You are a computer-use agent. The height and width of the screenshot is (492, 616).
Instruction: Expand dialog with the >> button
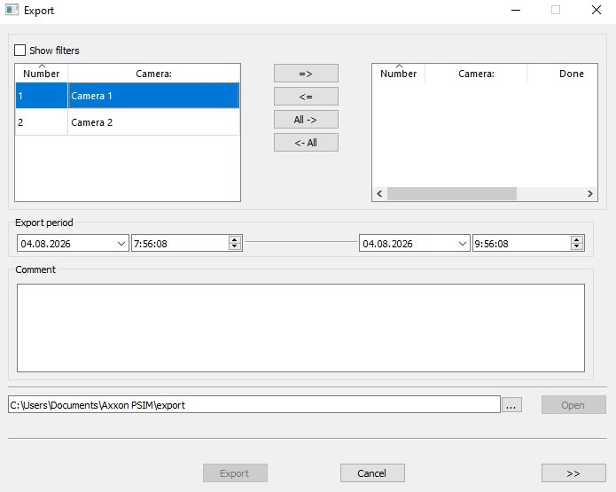[573, 473]
